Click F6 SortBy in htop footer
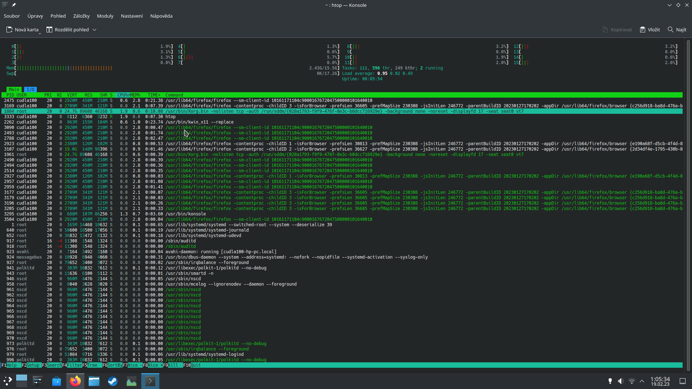The image size is (692, 389). coord(112,365)
